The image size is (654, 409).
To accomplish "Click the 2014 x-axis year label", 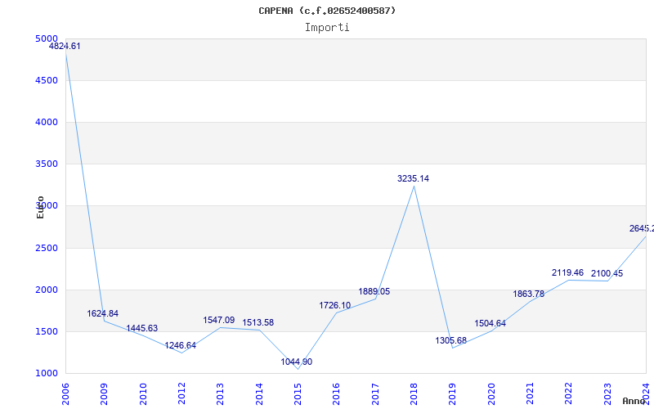I will tap(259, 394).
